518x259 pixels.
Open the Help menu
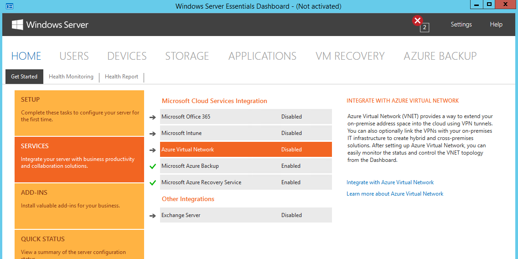click(x=496, y=25)
